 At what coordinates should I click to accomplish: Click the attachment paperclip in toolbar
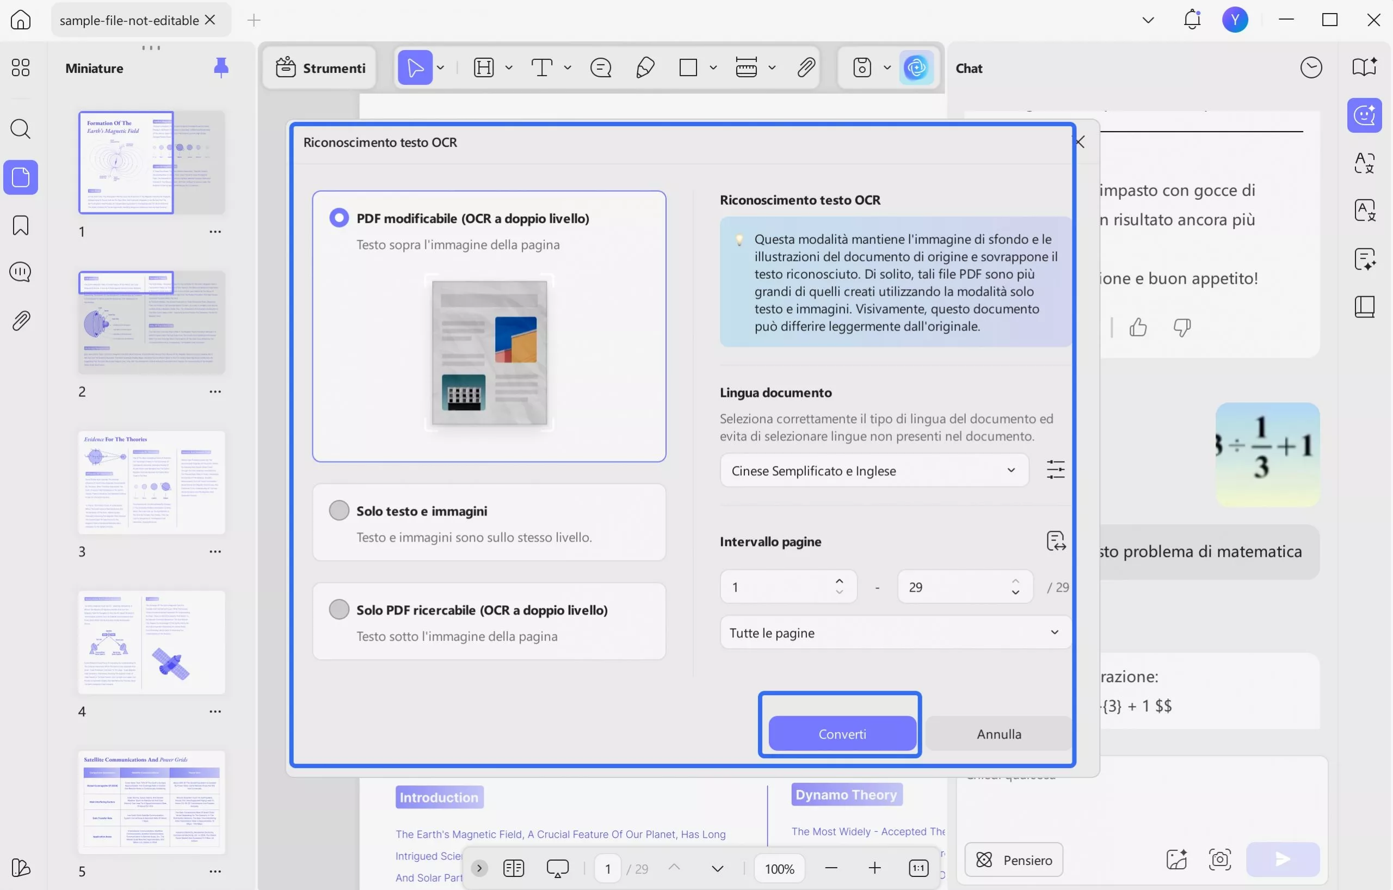point(806,67)
